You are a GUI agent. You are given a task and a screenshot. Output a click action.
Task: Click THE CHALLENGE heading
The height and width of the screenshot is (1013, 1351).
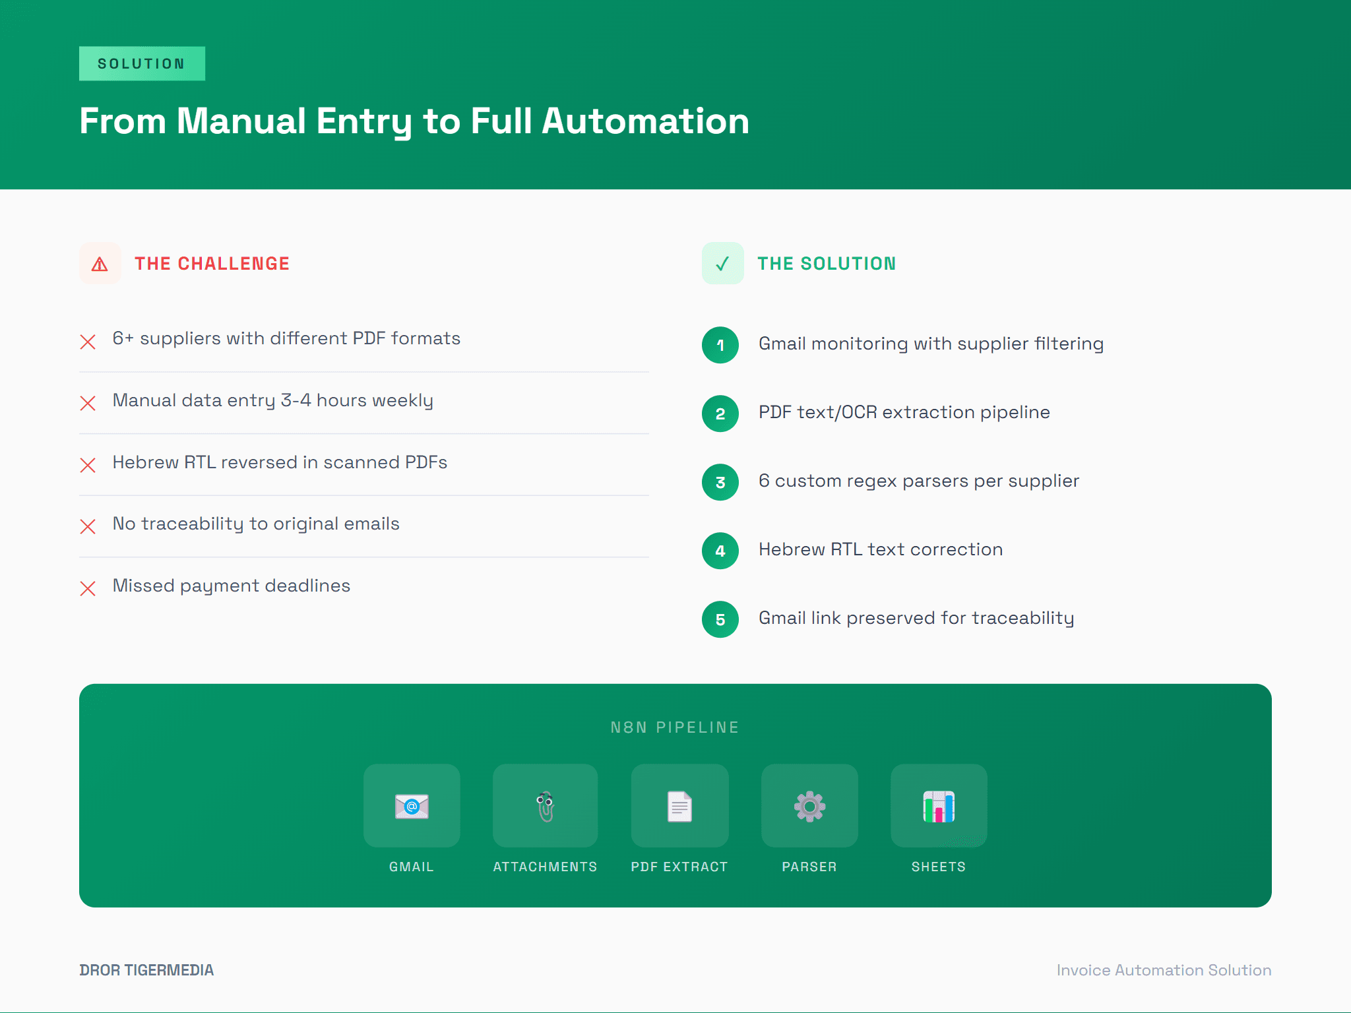point(212,264)
